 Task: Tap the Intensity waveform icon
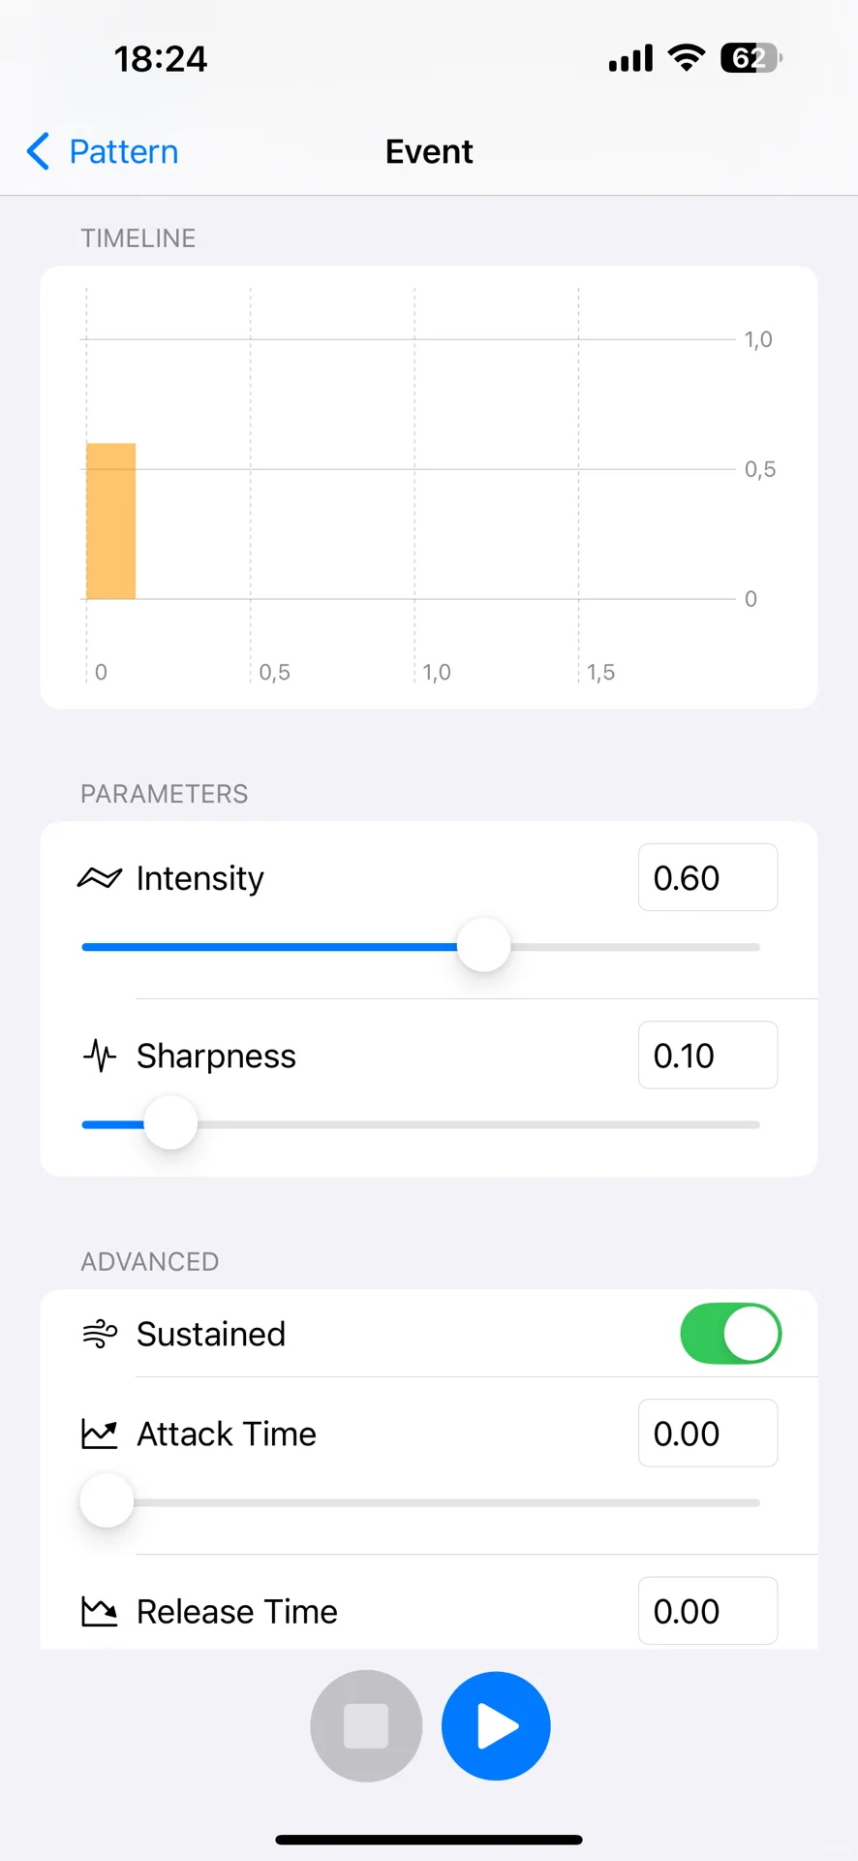point(100,878)
